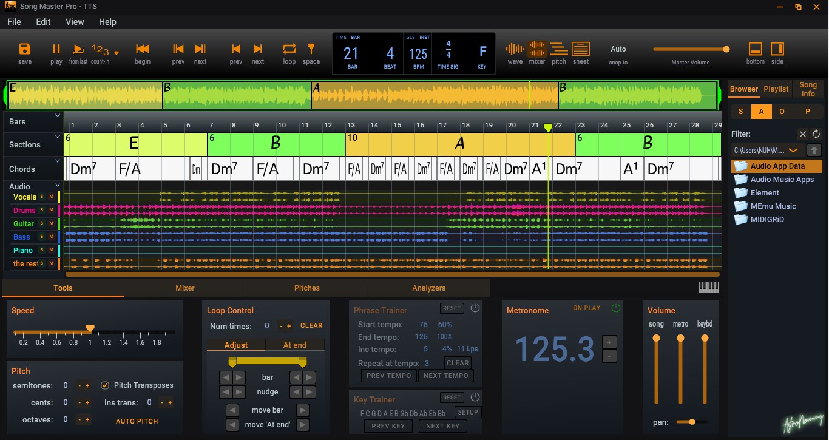
Task: Click the BPM display showing 125
Action: tap(418, 54)
